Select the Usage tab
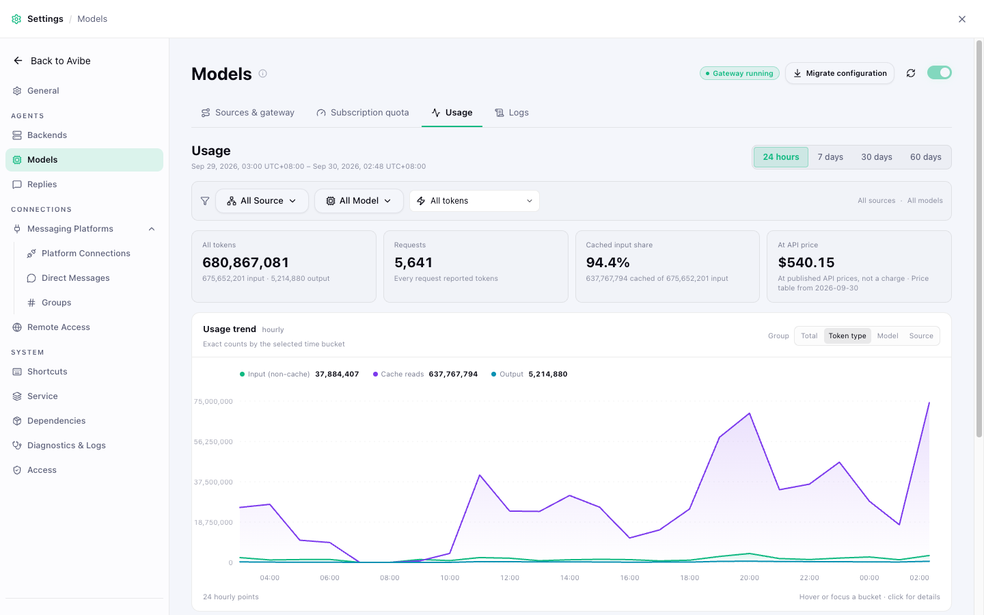Screen dimensions: 984x615 452,113
